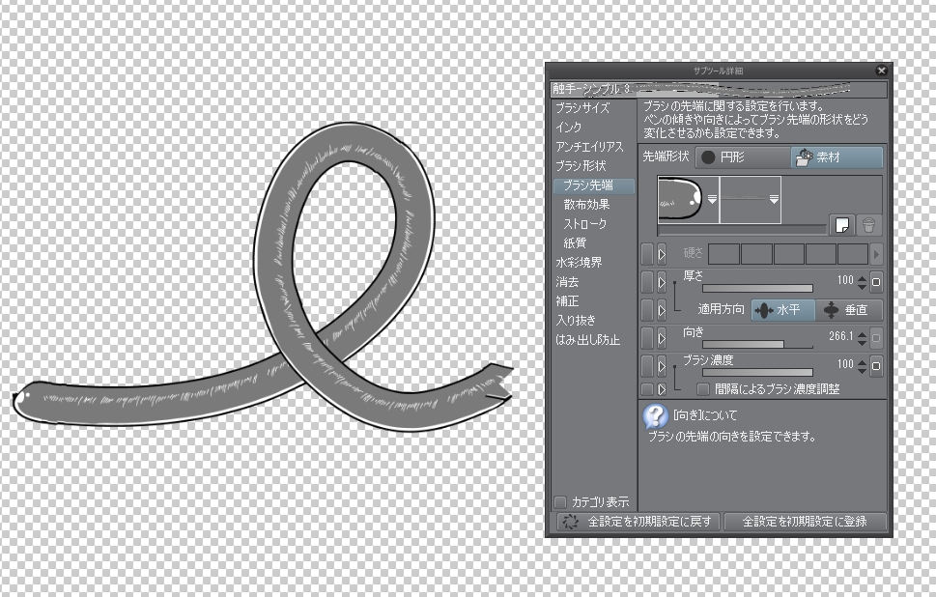Expand the 硬さ row triangle
The width and height of the screenshot is (936, 597).
coord(662,254)
